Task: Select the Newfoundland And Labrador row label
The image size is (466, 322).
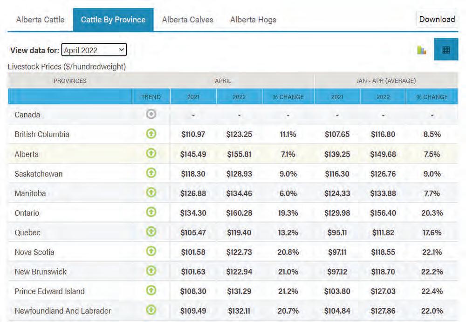Action: [63, 311]
